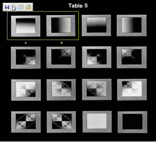The height and width of the screenshot is (142, 156).
Task: Click top-right thumbnail with bright left fading to dark right
Action: tap(132, 25)
